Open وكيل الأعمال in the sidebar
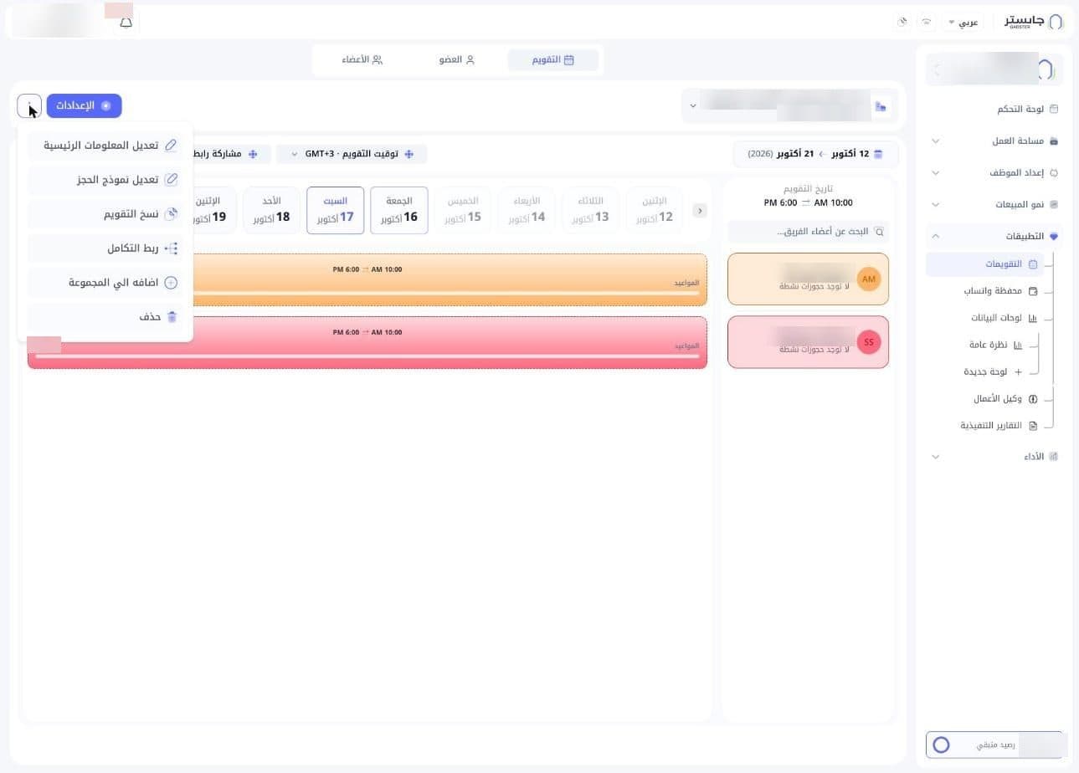This screenshot has width=1079, height=773. pyautogui.click(x=1005, y=399)
